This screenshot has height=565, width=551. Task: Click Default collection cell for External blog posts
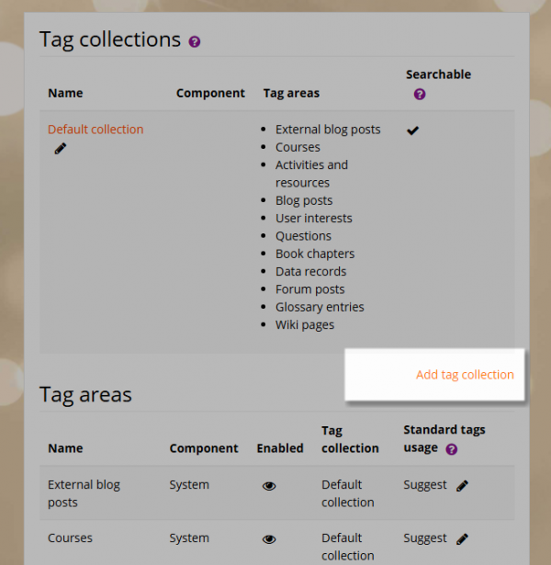pyautogui.click(x=348, y=493)
